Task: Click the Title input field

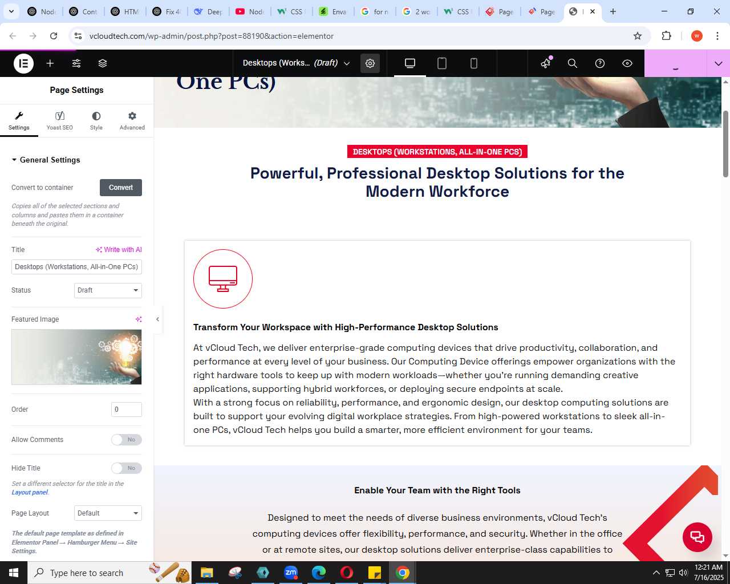Action: [76, 267]
